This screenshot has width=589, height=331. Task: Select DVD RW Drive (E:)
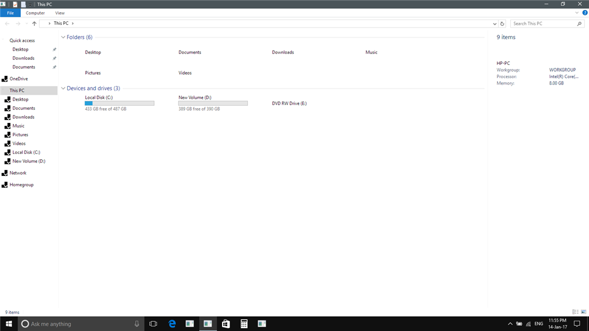(289, 103)
